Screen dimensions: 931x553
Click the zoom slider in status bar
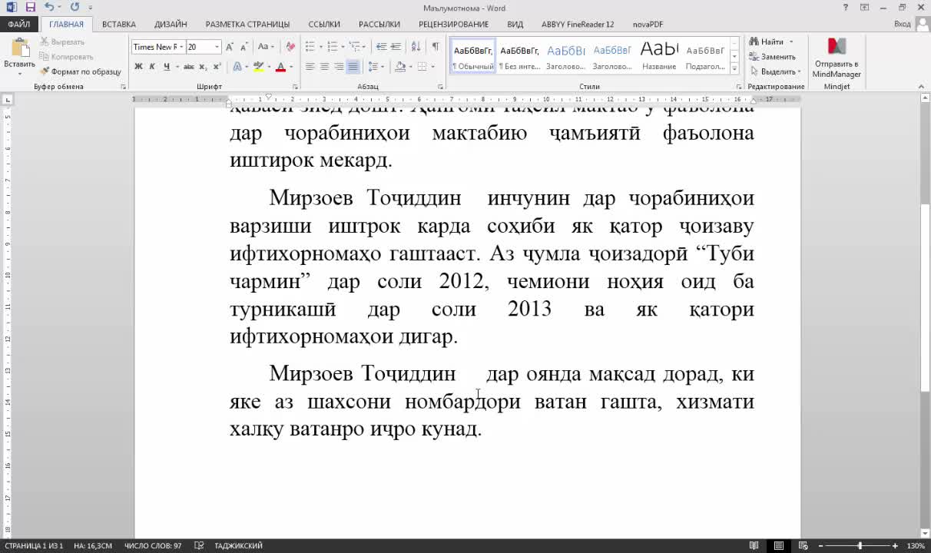pyautogui.click(x=860, y=546)
